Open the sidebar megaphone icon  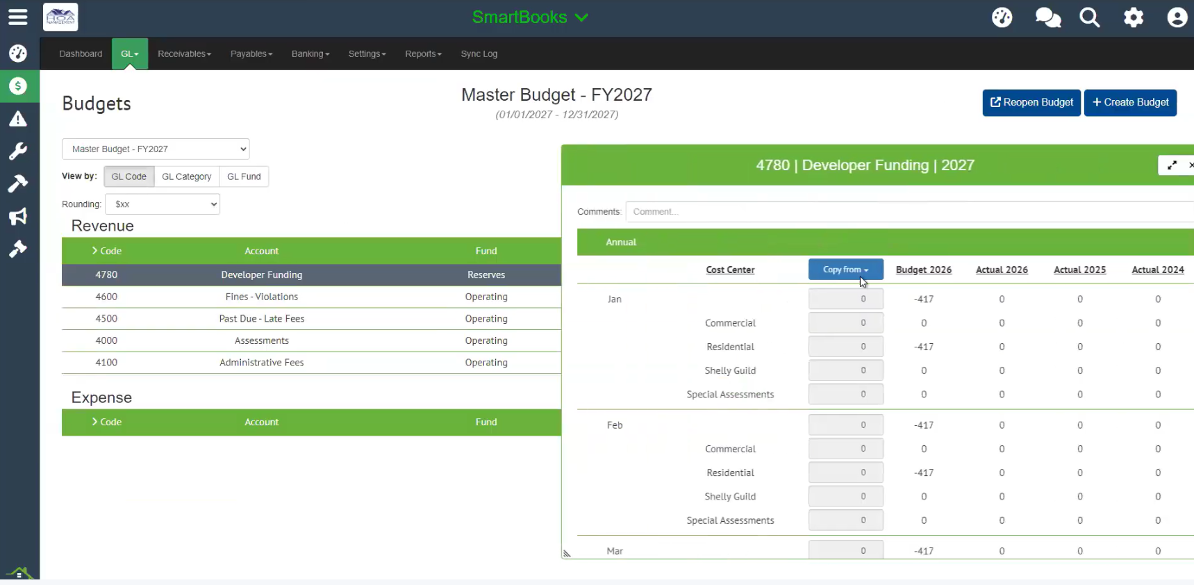pyautogui.click(x=18, y=216)
